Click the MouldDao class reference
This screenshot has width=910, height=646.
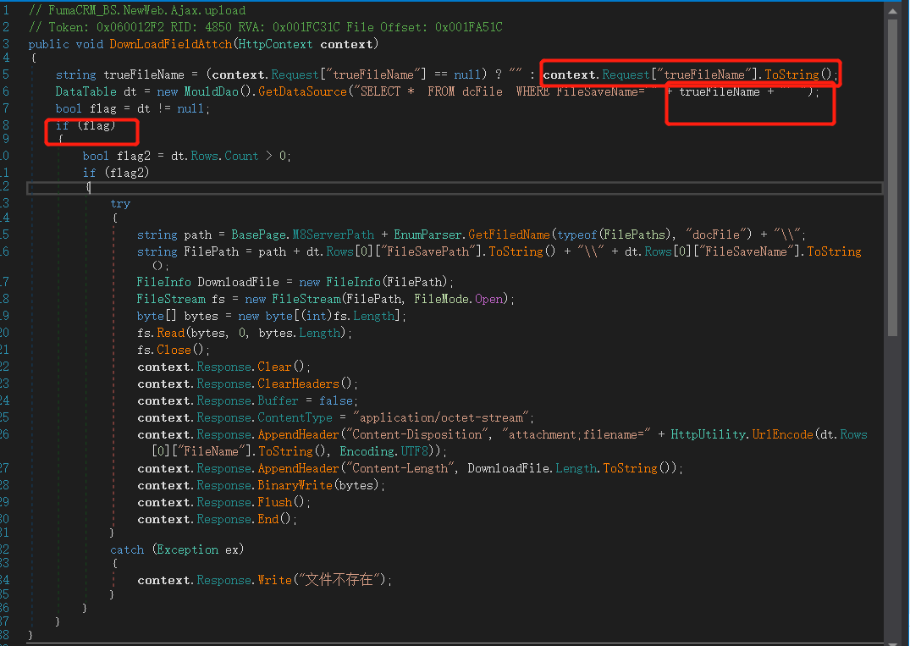point(211,91)
